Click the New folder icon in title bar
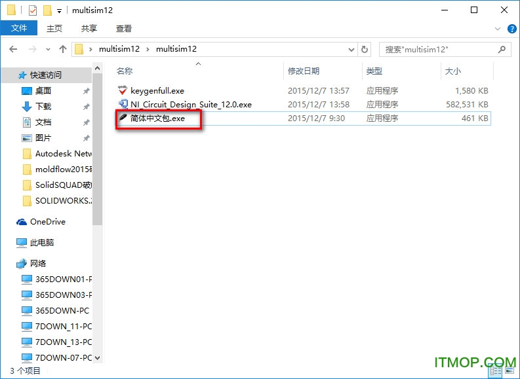Screen dimensions: 520x379 point(47,10)
